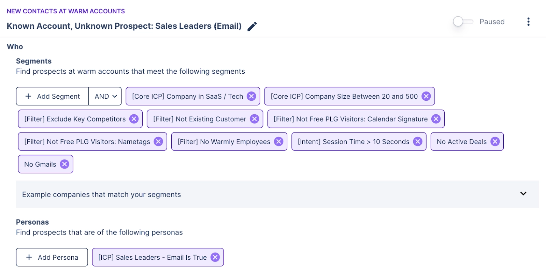This screenshot has height=271, width=546.
Task: Remove Session Time > 10 Seconds intent
Action: click(418, 141)
